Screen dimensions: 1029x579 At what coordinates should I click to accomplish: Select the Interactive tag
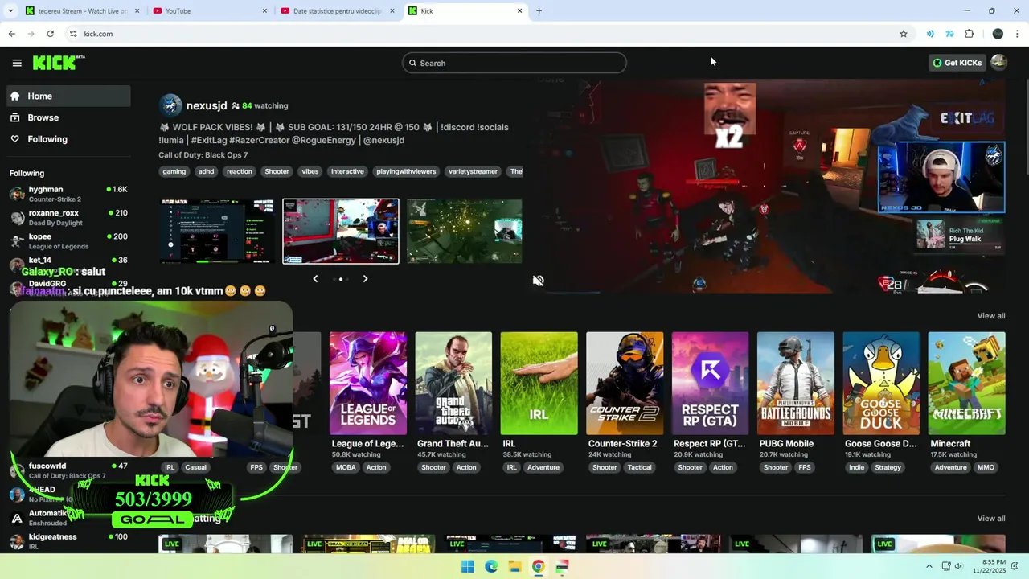coord(347,171)
